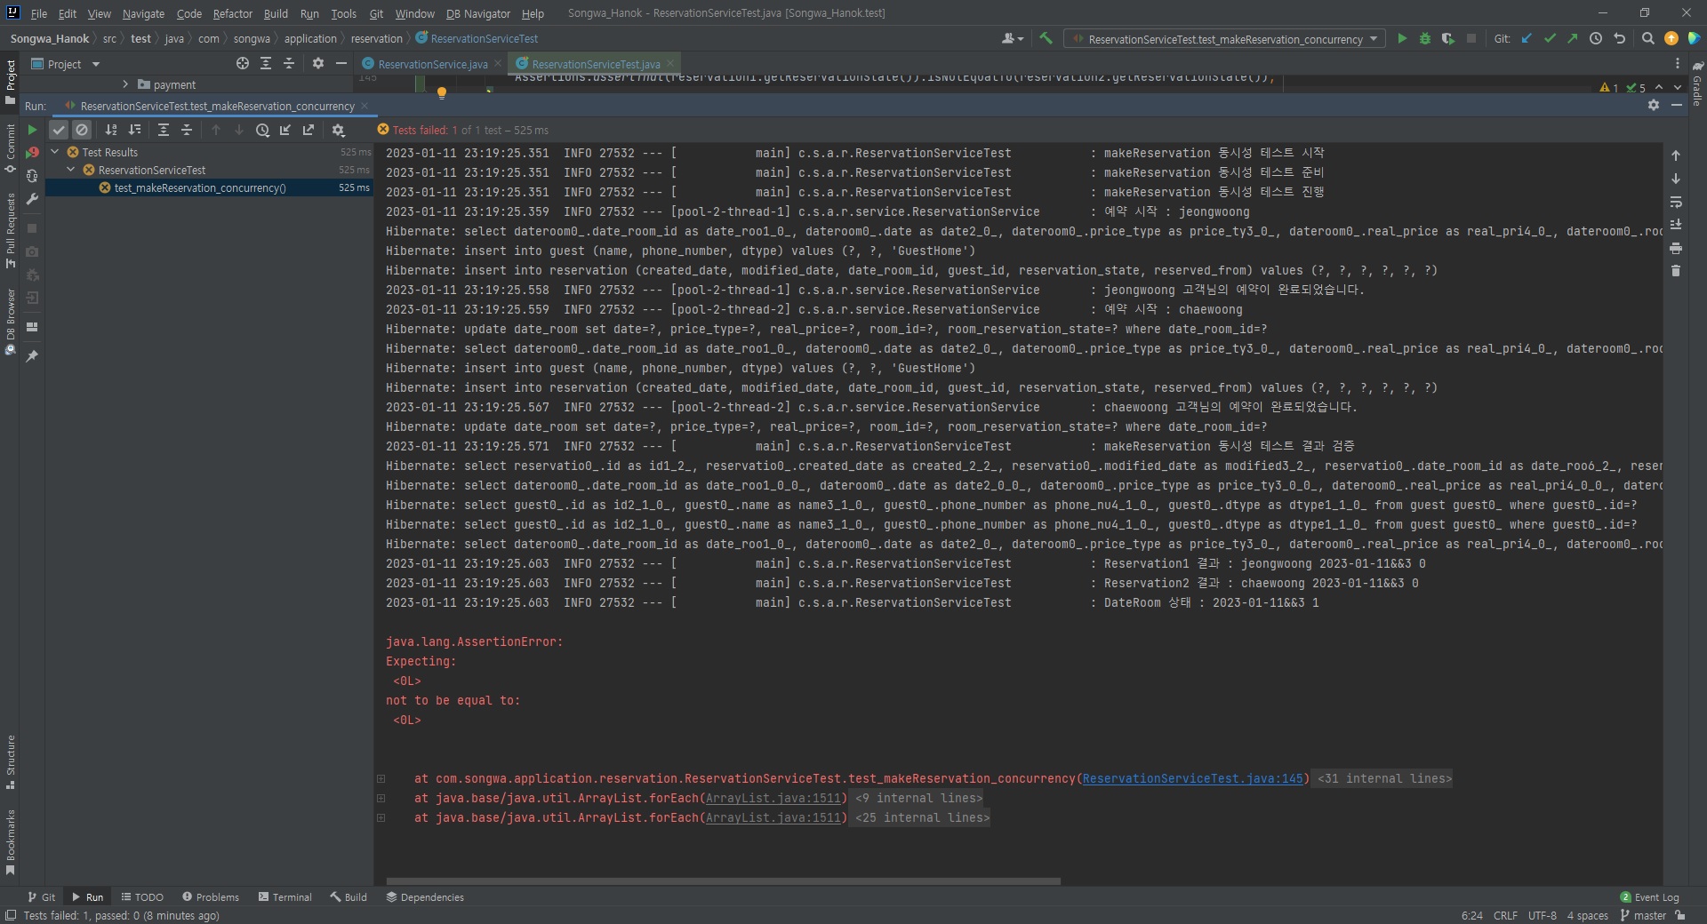Click the Run panel settings gear icon
Screen dimensions: 1707x924
(1653, 105)
